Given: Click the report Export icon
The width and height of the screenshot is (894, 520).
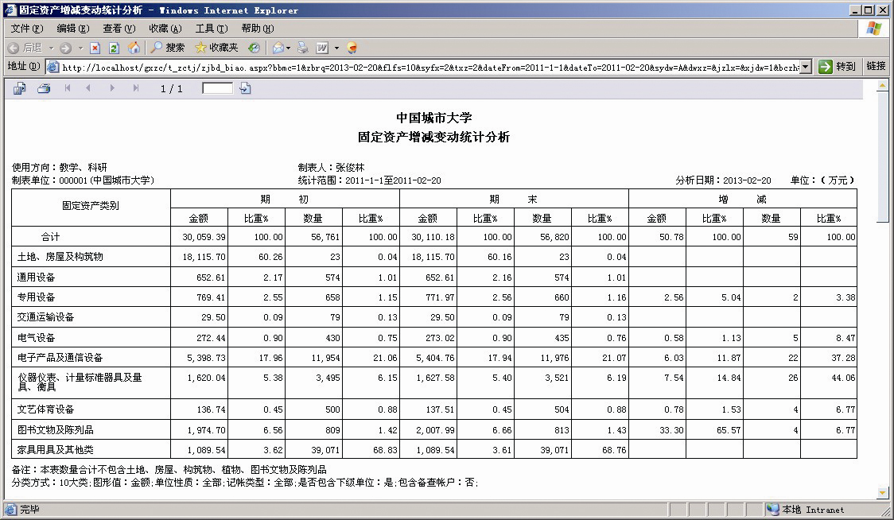Looking at the screenshot, I should click(19, 88).
